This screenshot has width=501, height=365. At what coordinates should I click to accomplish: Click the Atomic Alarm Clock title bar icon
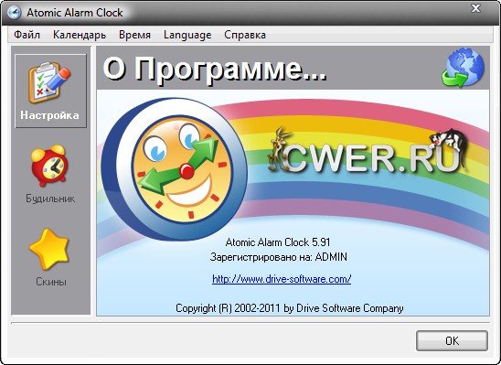14,13
